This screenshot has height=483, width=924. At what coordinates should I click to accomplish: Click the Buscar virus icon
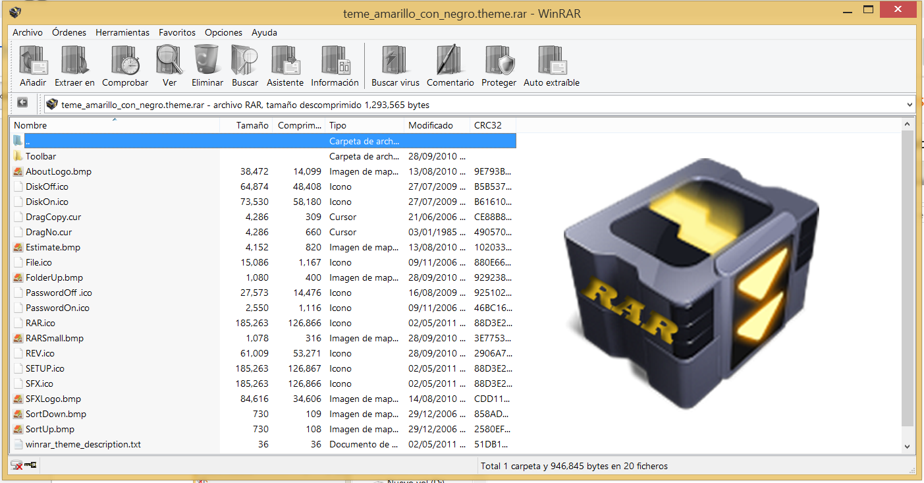[x=396, y=61]
